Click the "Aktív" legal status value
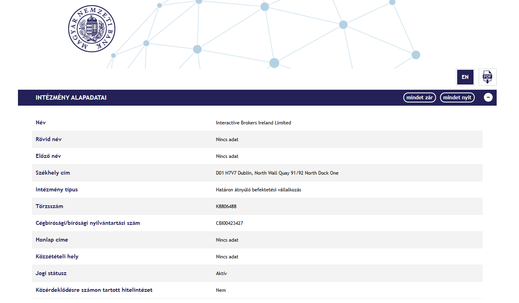519x303 pixels. [221, 273]
